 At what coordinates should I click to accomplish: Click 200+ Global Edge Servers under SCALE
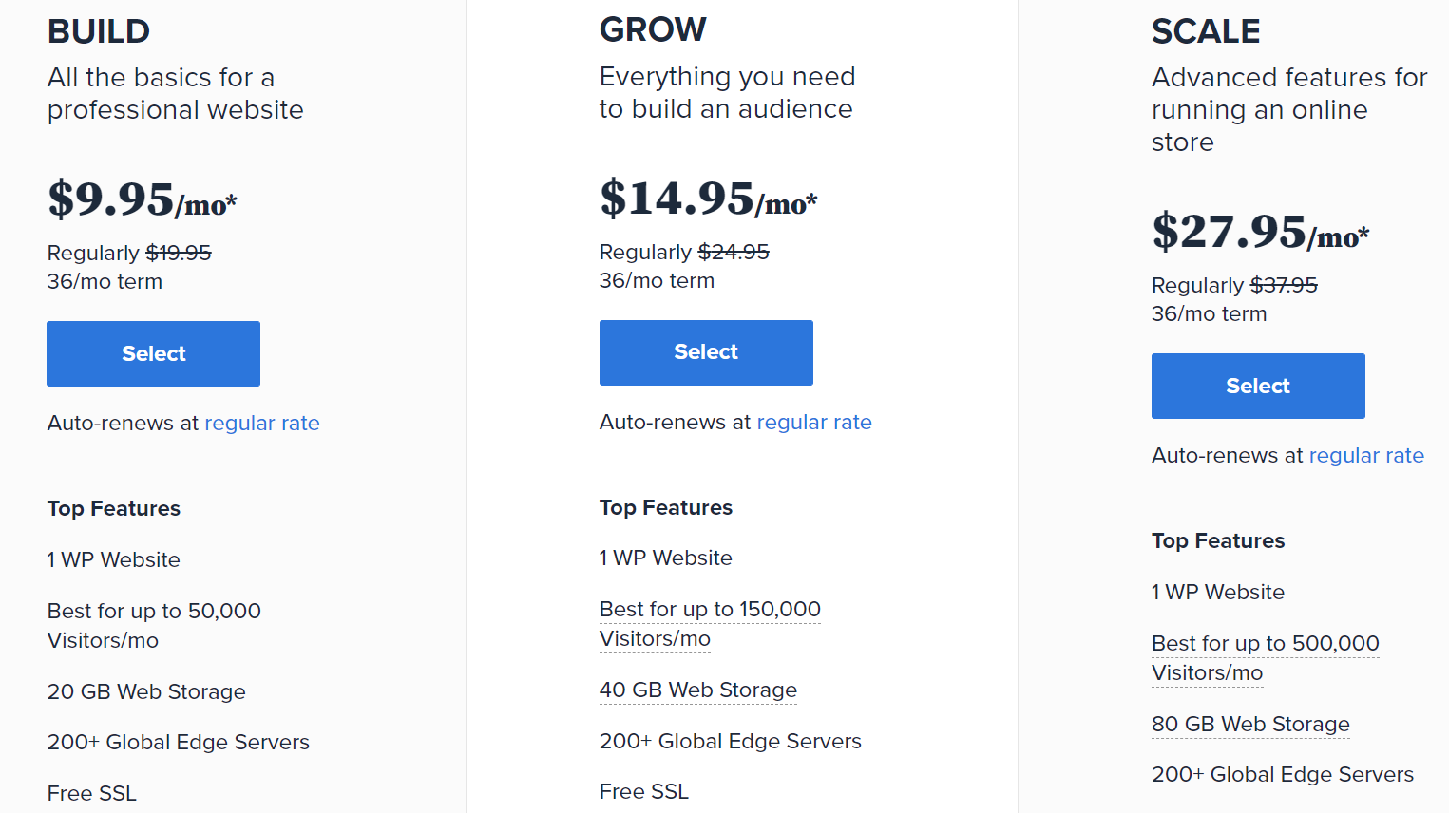click(x=1282, y=774)
